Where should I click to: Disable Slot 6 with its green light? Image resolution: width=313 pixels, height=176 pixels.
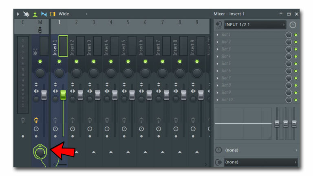pyautogui.click(x=296, y=71)
